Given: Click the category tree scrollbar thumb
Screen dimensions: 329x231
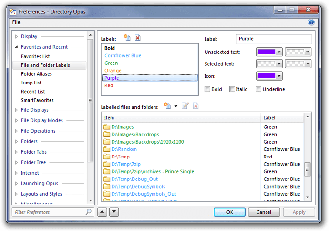Looking at the screenshot, I should (x=90, y=101).
